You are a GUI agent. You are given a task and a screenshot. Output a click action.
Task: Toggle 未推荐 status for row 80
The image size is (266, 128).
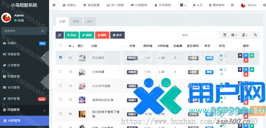coord(193,58)
